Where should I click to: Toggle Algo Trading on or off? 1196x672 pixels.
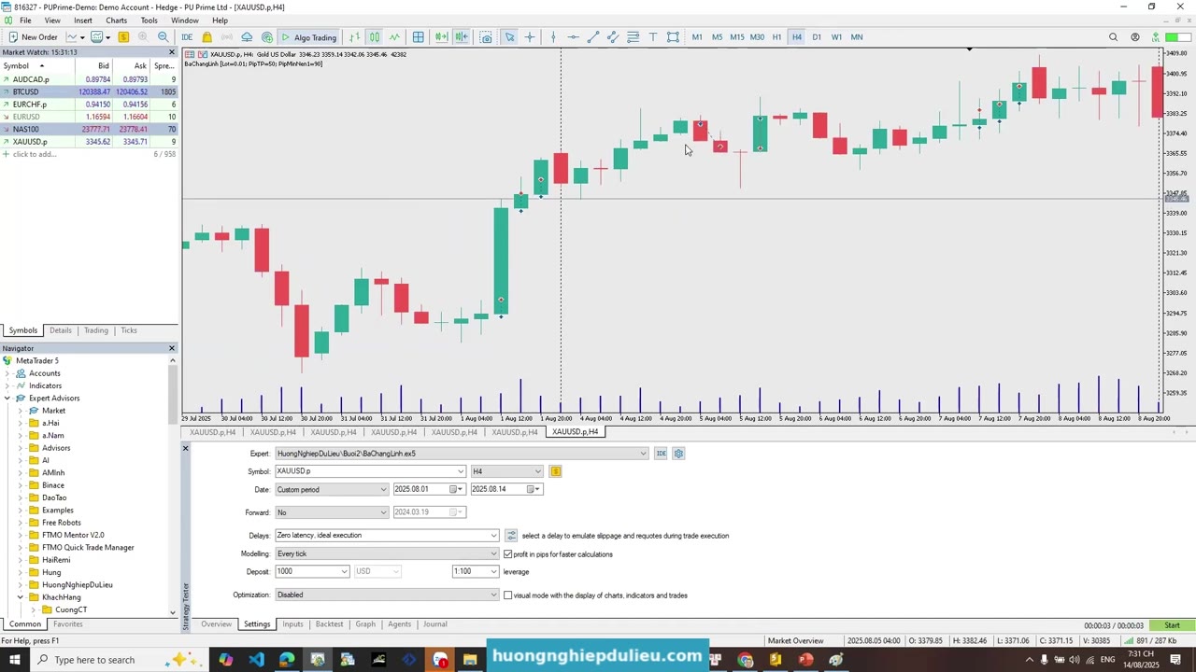308,37
